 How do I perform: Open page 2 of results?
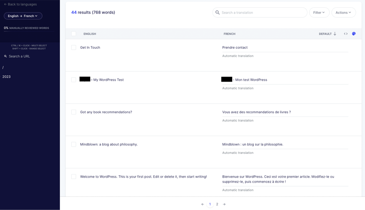pos(217,204)
